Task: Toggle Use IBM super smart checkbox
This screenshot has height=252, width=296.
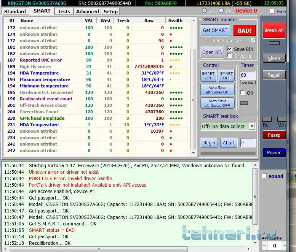Action: [x=253, y=40]
